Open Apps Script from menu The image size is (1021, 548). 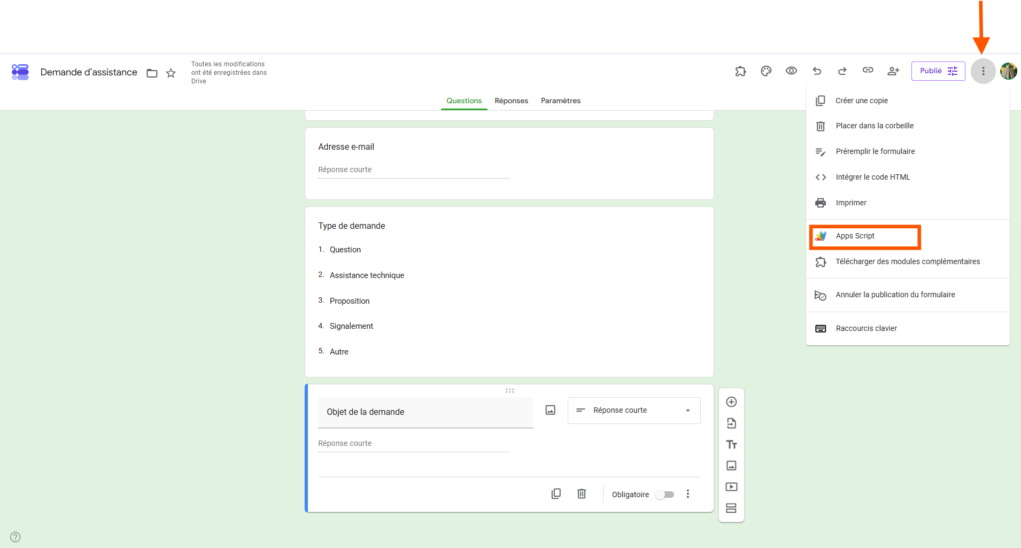[908, 236]
